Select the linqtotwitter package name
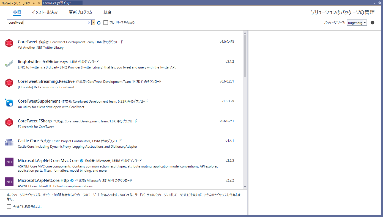 click(29, 62)
